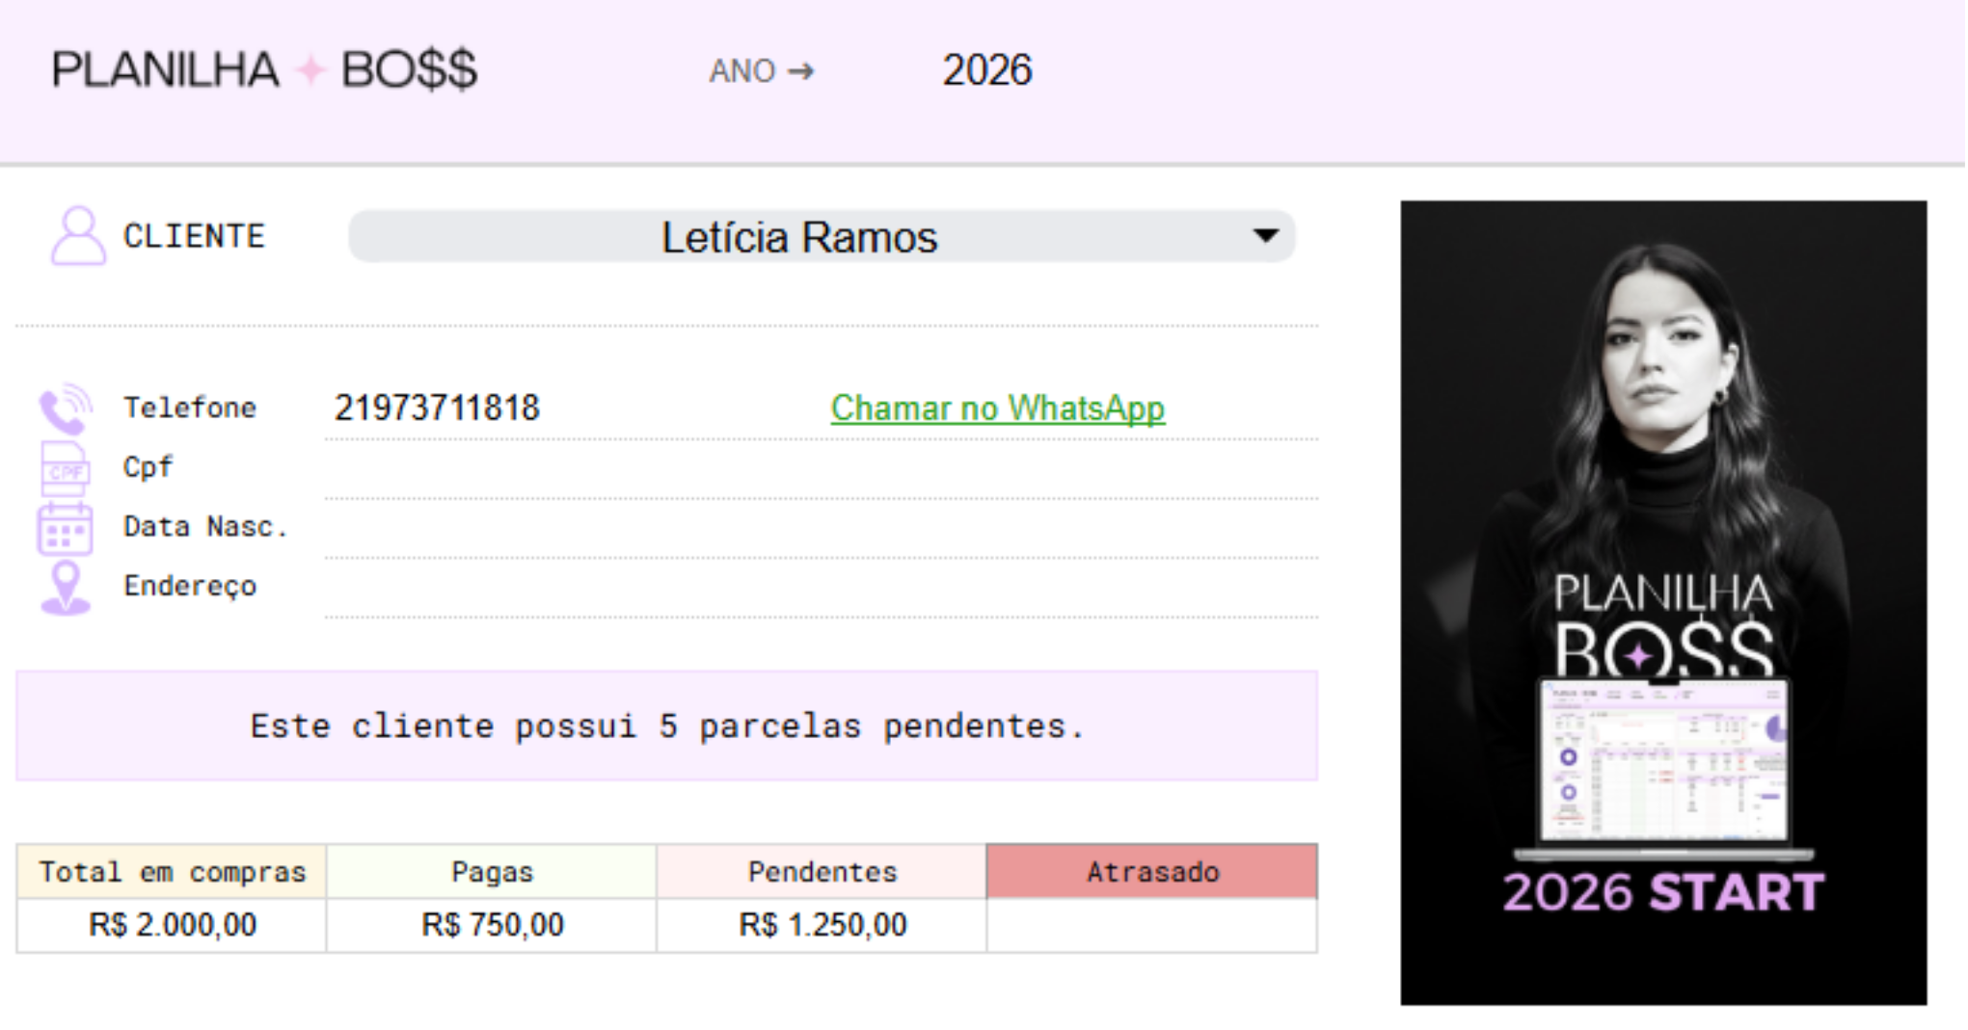Select the Pendentes amount R$ 1.250,00
Image resolution: width=1968 pixels, height=1030 pixels.
(x=822, y=923)
